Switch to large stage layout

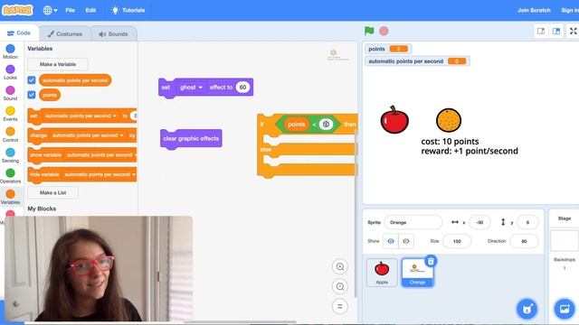(x=556, y=32)
